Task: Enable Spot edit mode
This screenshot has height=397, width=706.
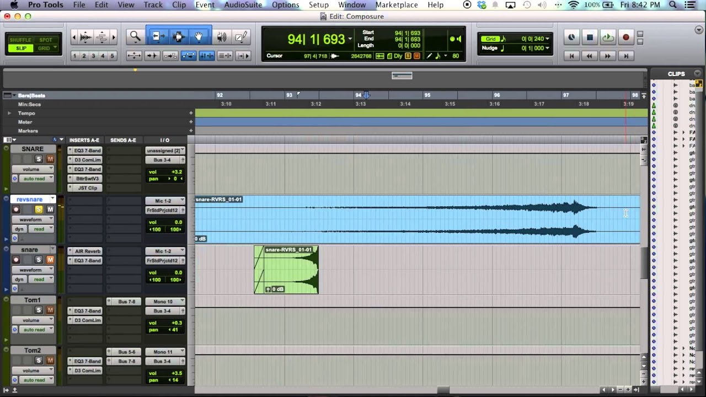Action: pos(46,40)
